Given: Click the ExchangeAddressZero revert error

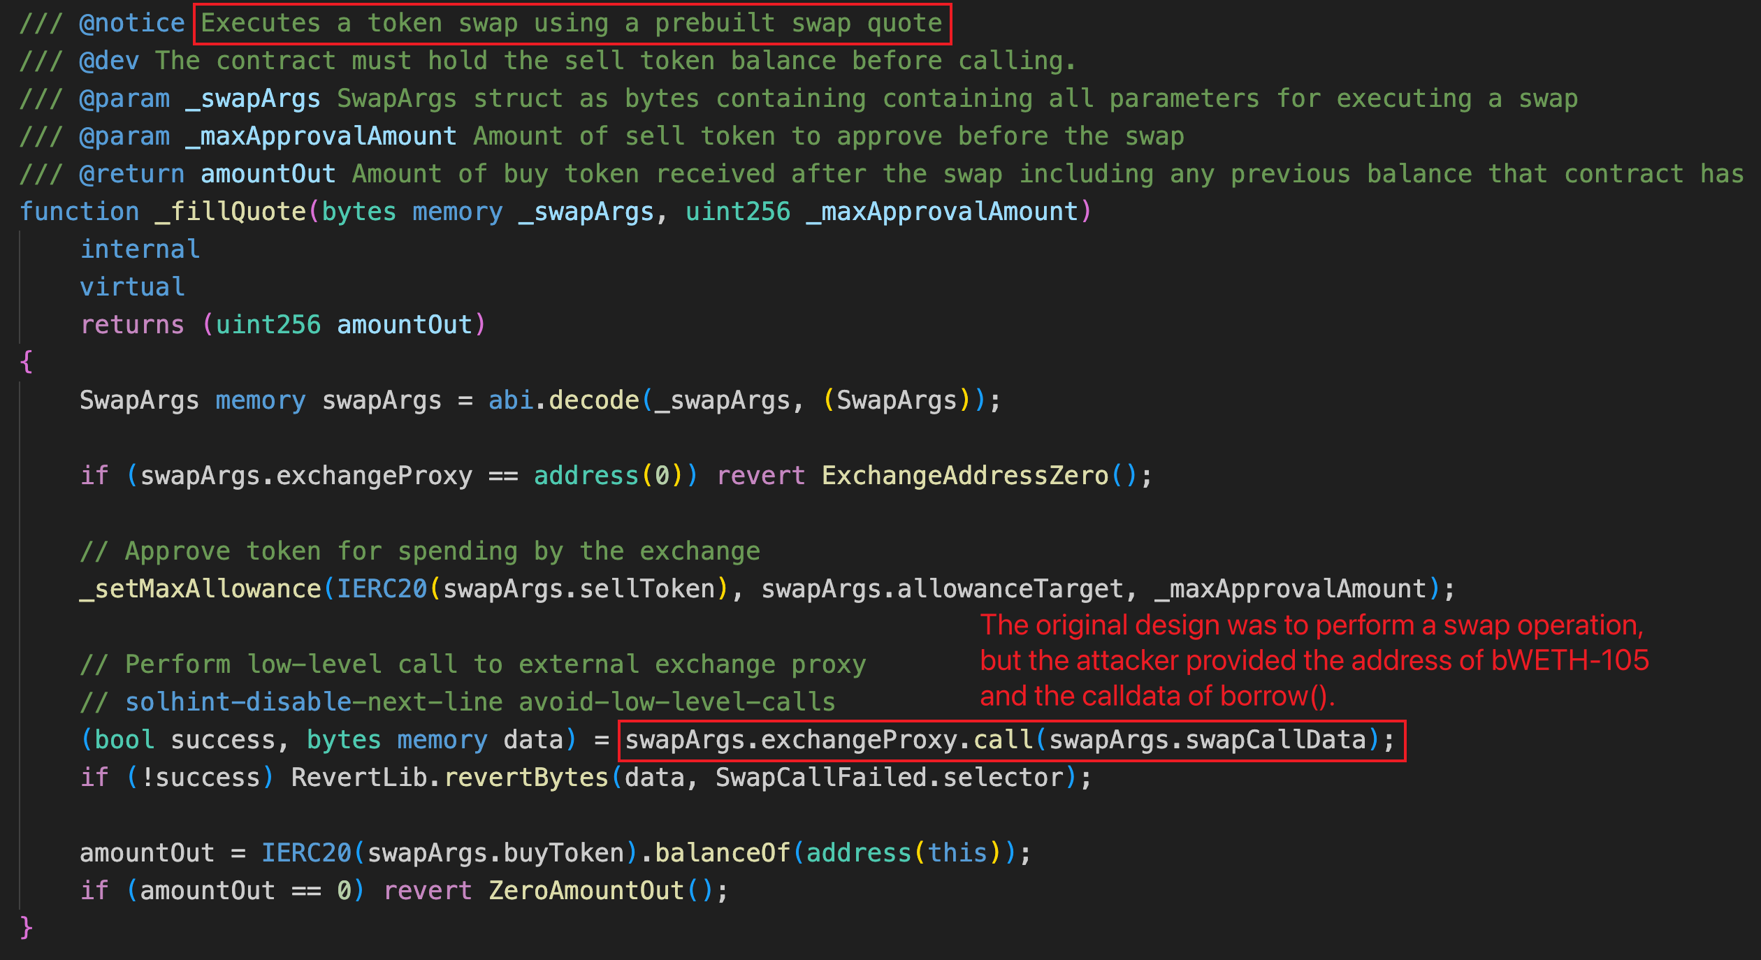Looking at the screenshot, I should [x=964, y=476].
